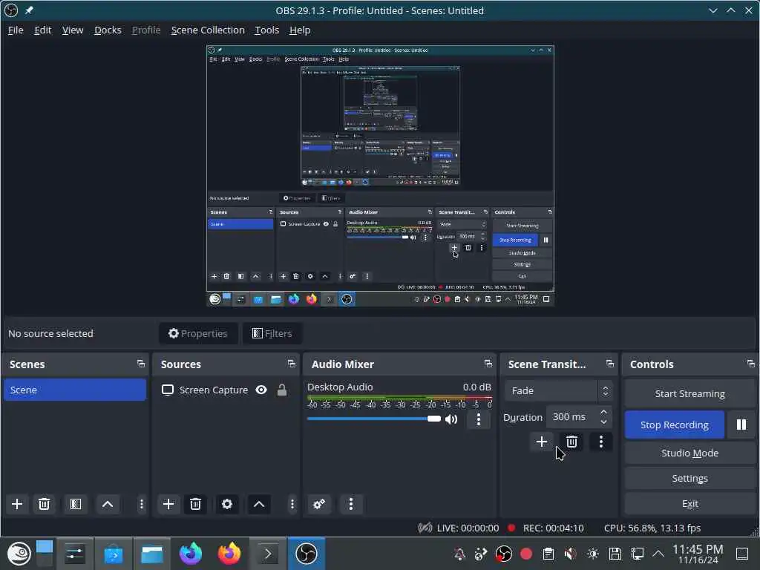Open the File menu

tap(16, 30)
